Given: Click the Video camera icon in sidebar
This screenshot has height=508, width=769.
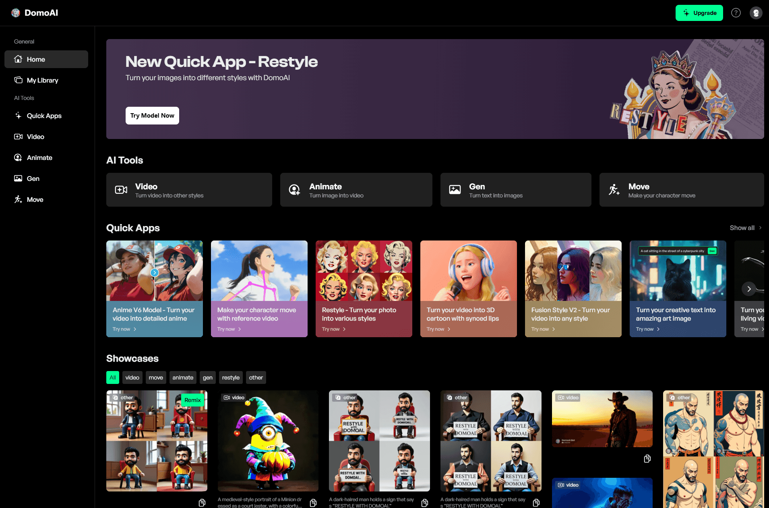Looking at the screenshot, I should pos(18,137).
